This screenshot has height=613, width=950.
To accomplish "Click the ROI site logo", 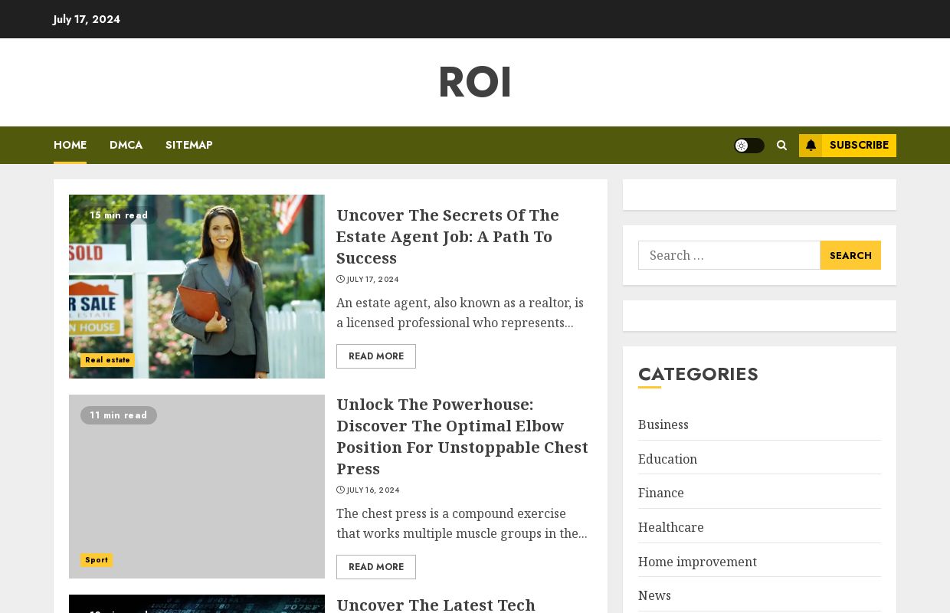I will (475, 82).
